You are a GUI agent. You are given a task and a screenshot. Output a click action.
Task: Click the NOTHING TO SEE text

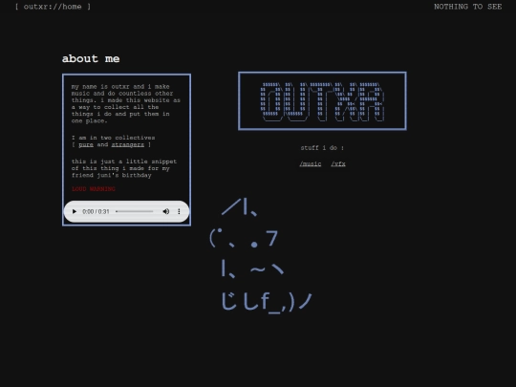468,7
